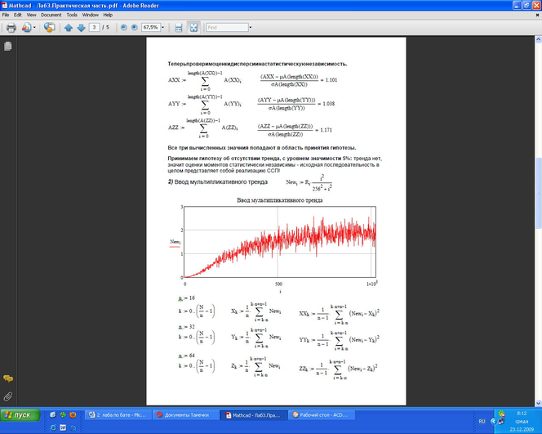Viewport: 542px width, 434px height.
Task: Open the zoom level dropdown arrow
Action: [162, 27]
